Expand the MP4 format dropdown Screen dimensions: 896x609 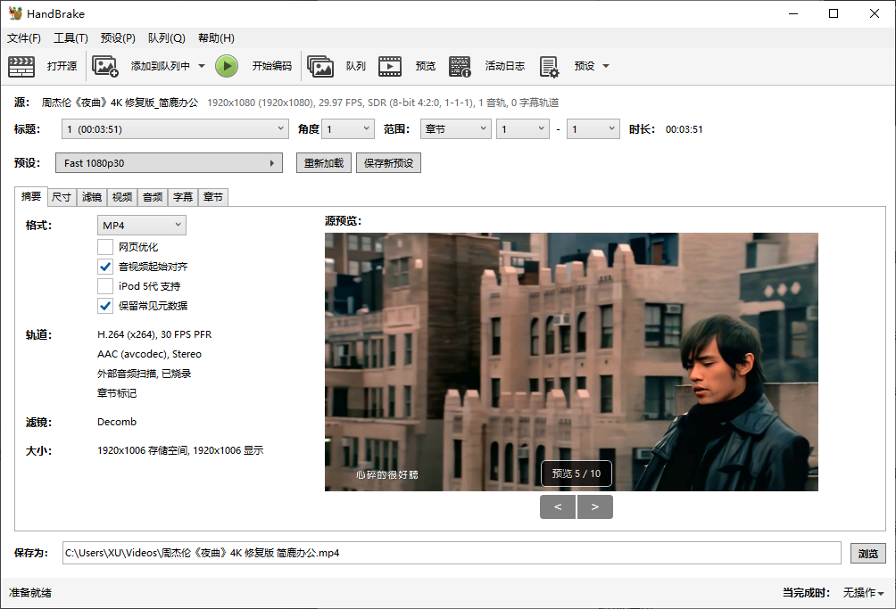[142, 226]
